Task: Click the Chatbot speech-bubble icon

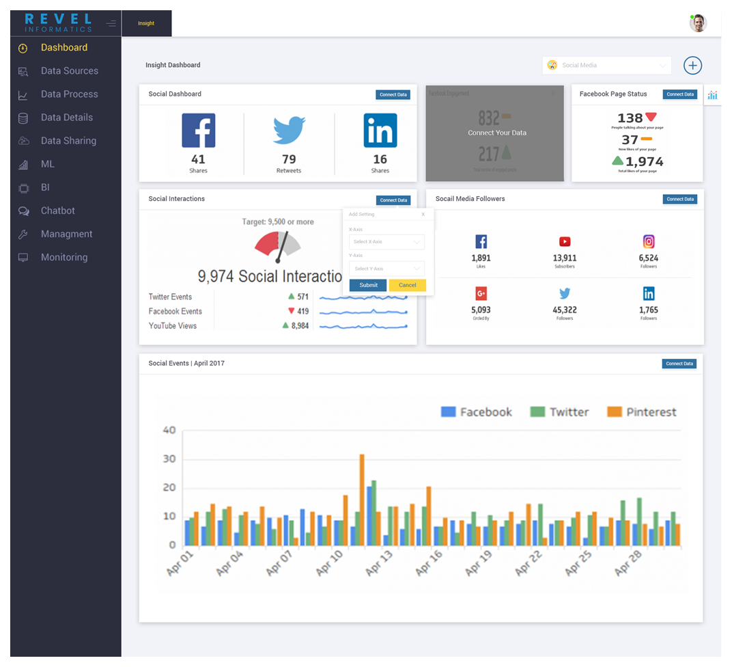Action: coord(23,211)
